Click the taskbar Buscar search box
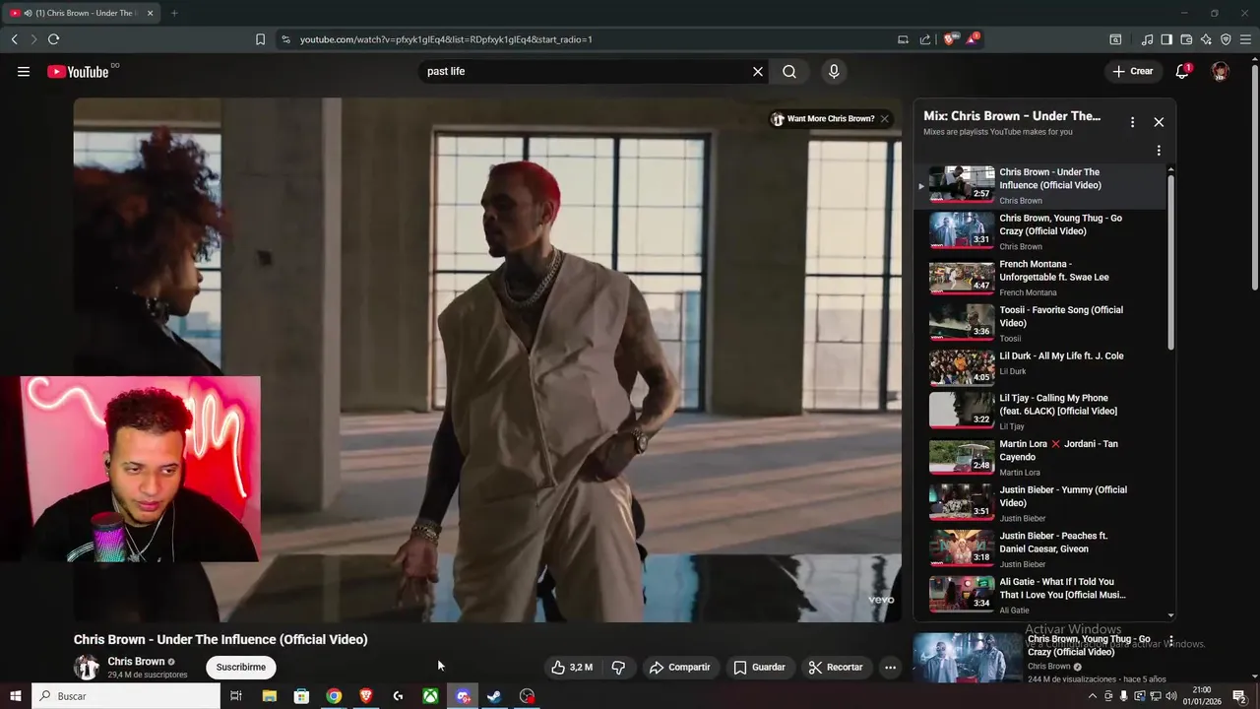Screen dimensions: 1260x709 point(126,696)
